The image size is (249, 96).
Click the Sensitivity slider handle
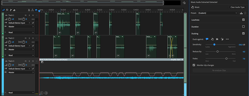[214, 44]
